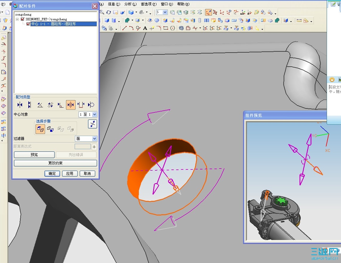Open the 信息(I) menu
Screen dimensions: 341x263
(x=114, y=4)
